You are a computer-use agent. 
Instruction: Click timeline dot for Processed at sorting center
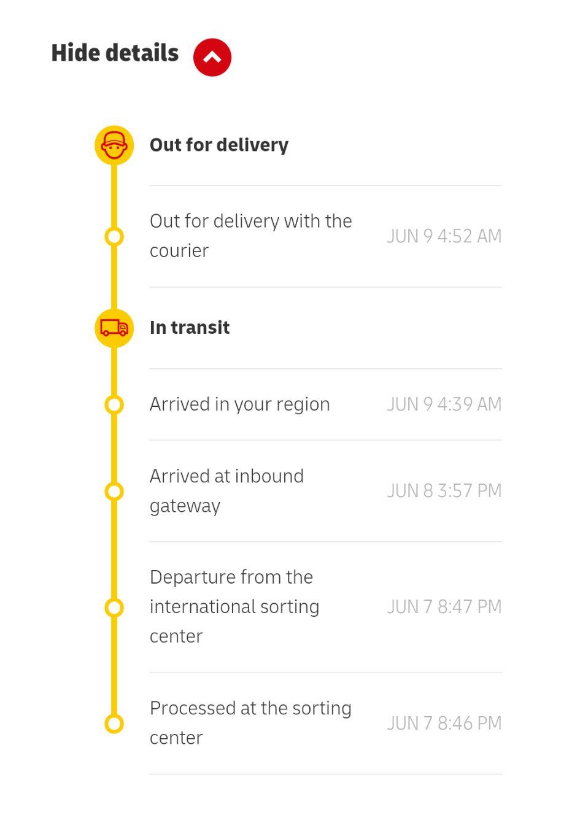point(114,723)
